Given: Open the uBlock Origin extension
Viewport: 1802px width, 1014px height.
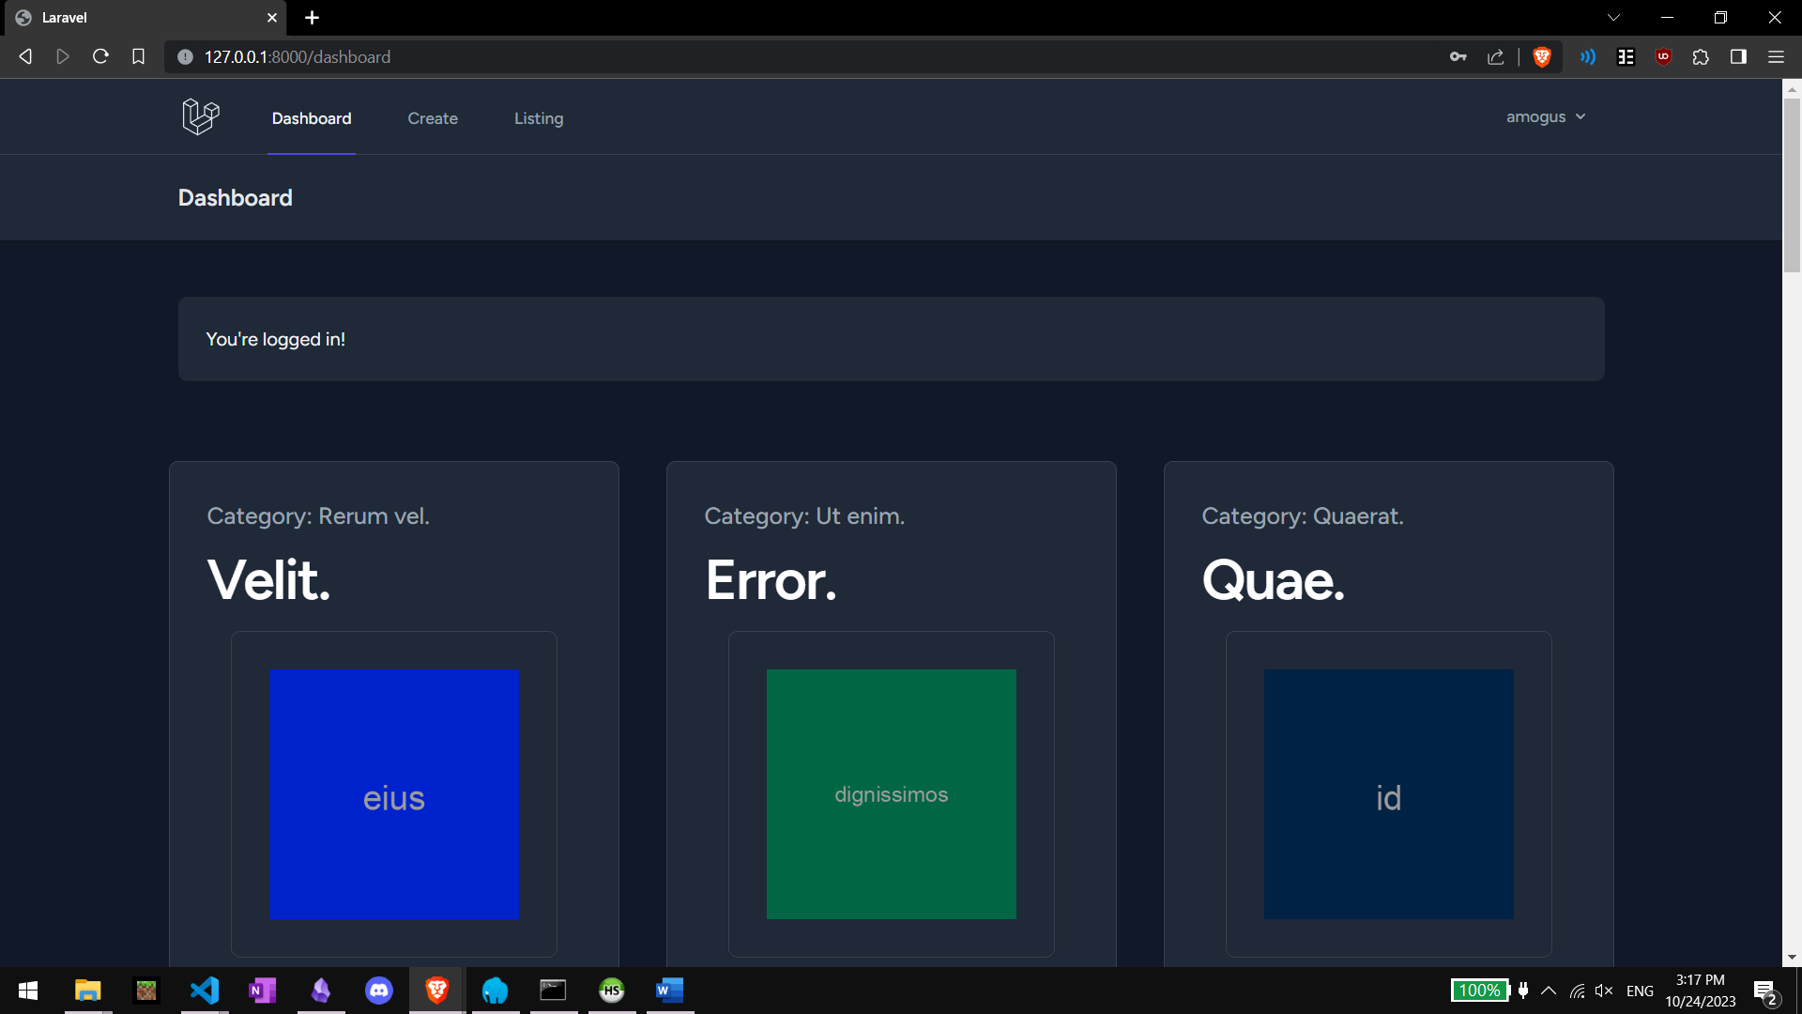Looking at the screenshot, I should (1663, 56).
